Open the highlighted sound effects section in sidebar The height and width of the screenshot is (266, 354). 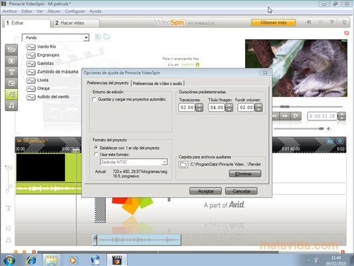click(x=11, y=94)
